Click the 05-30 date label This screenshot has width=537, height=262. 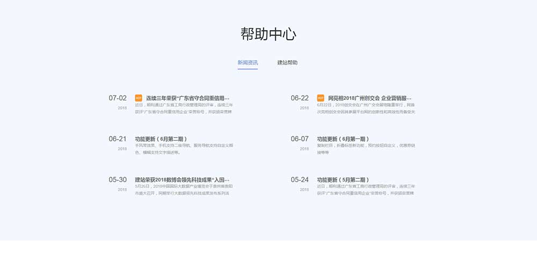pos(118,180)
